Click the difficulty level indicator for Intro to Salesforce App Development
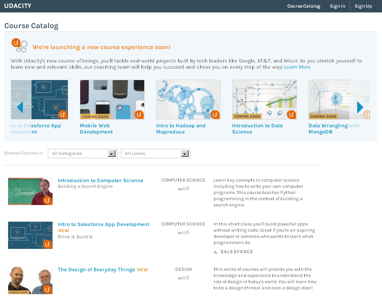 click(x=183, y=232)
